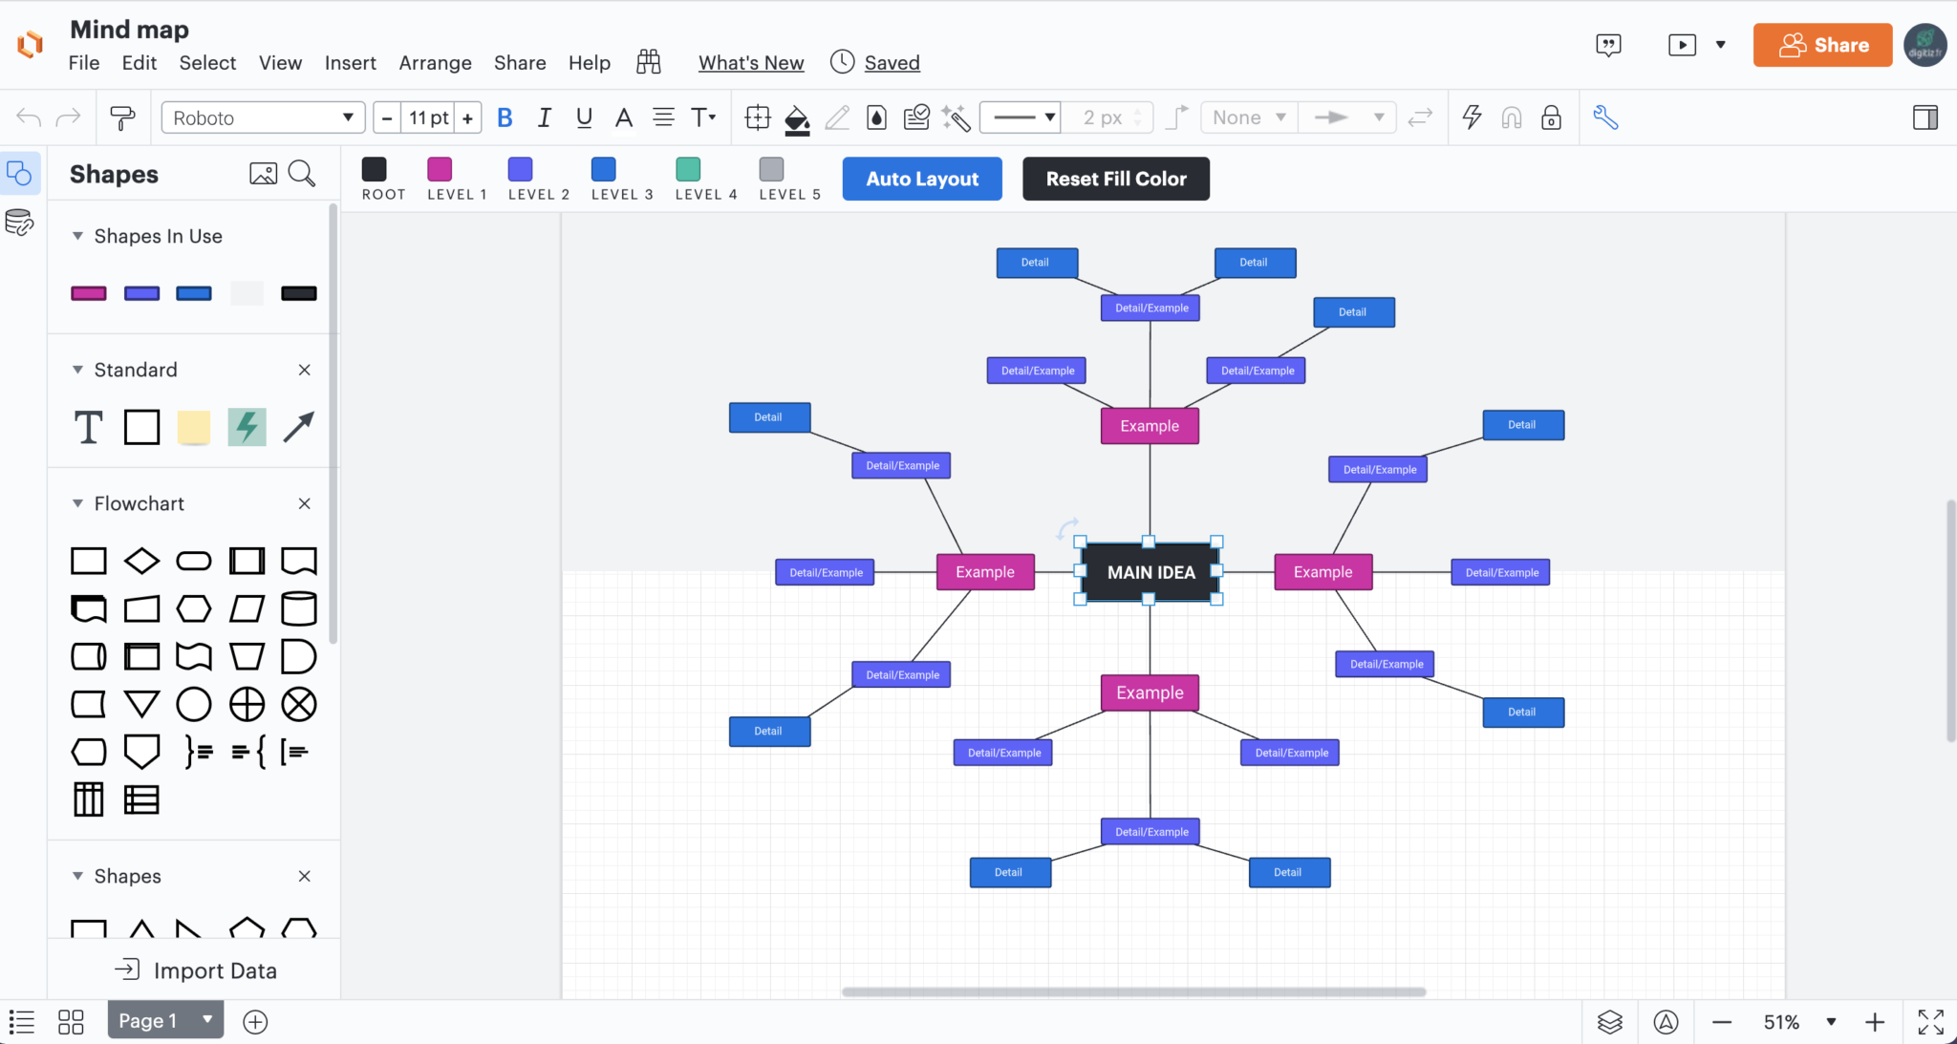Open the Page 1 dropdown
This screenshot has width=1957, height=1044.
pyautogui.click(x=206, y=1020)
